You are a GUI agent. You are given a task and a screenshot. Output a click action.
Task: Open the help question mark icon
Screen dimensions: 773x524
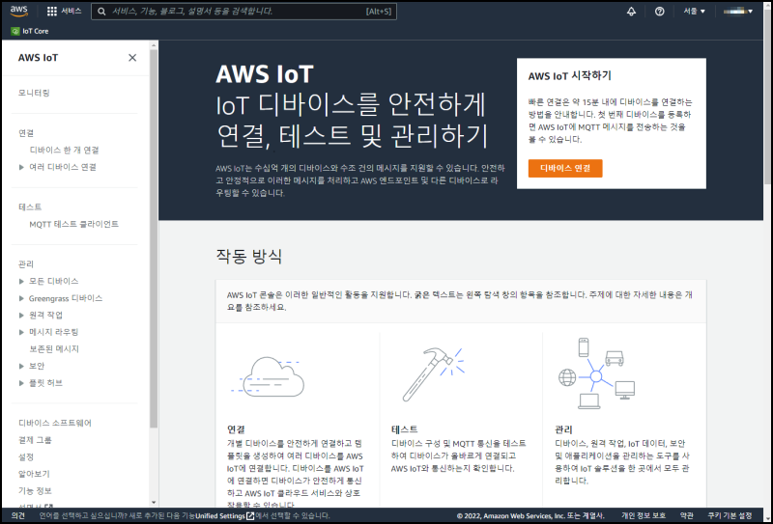(x=659, y=12)
